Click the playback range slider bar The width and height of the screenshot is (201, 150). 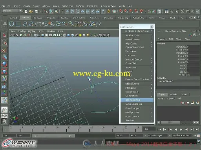53,136
